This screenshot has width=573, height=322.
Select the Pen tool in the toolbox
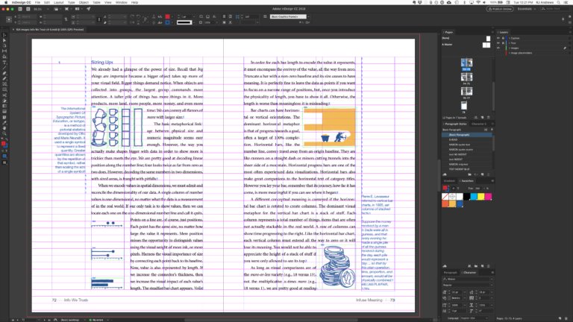pos(4,73)
